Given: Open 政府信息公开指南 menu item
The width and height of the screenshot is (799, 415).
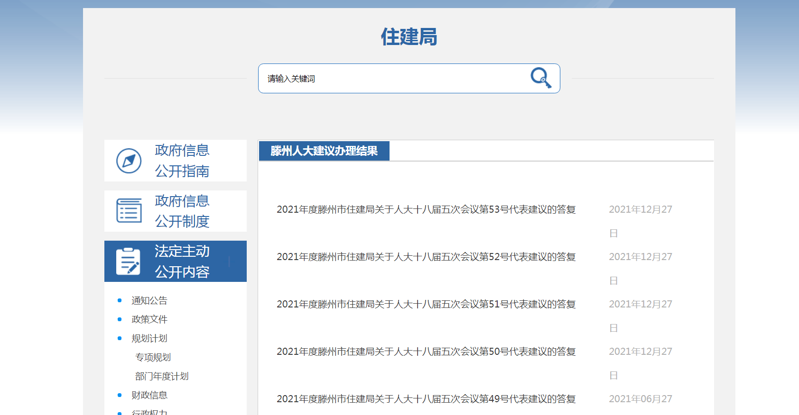Looking at the screenshot, I should point(176,161).
